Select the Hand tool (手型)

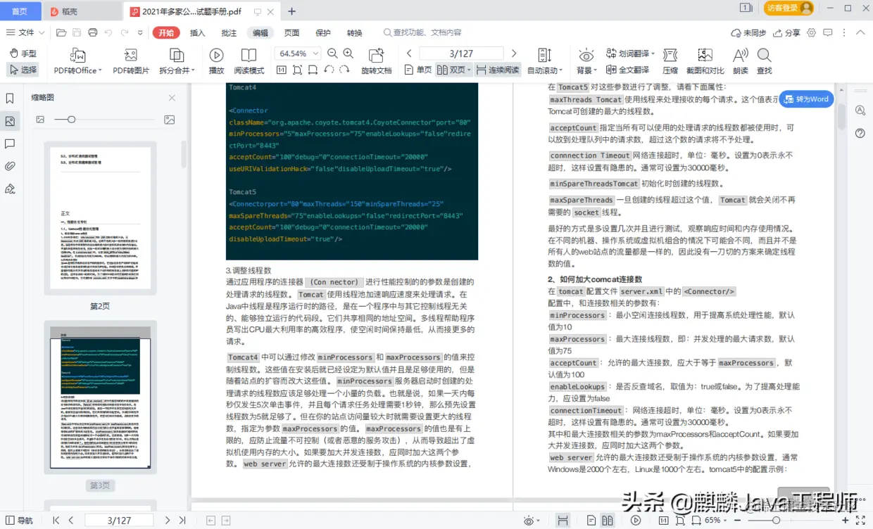coord(23,53)
